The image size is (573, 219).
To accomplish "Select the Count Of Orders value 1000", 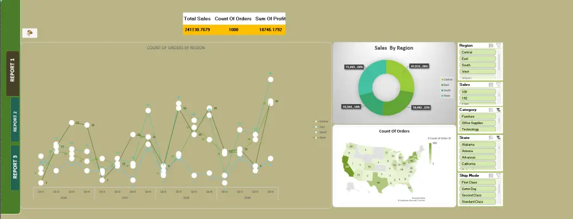I will [x=234, y=30].
